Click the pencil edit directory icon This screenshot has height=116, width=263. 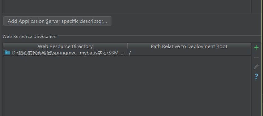point(256,67)
